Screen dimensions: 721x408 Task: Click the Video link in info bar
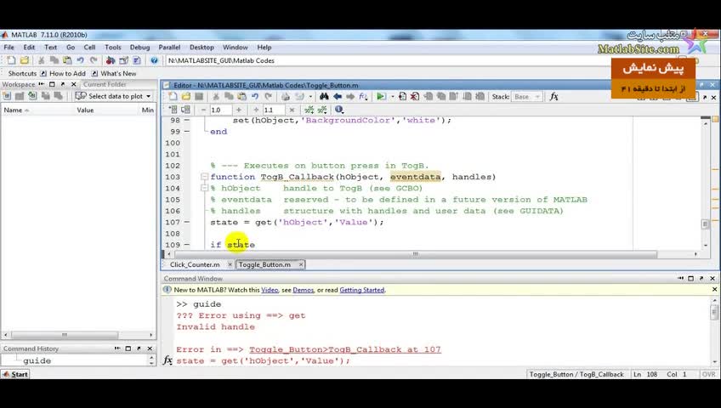[270, 290]
